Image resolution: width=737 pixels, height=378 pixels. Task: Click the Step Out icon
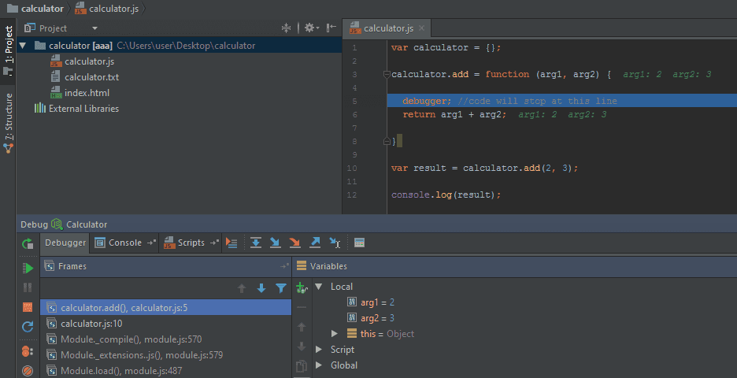pyautogui.click(x=315, y=243)
